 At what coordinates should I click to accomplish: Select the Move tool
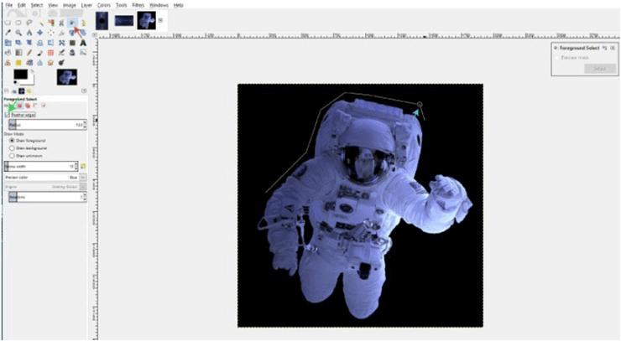[x=40, y=33]
